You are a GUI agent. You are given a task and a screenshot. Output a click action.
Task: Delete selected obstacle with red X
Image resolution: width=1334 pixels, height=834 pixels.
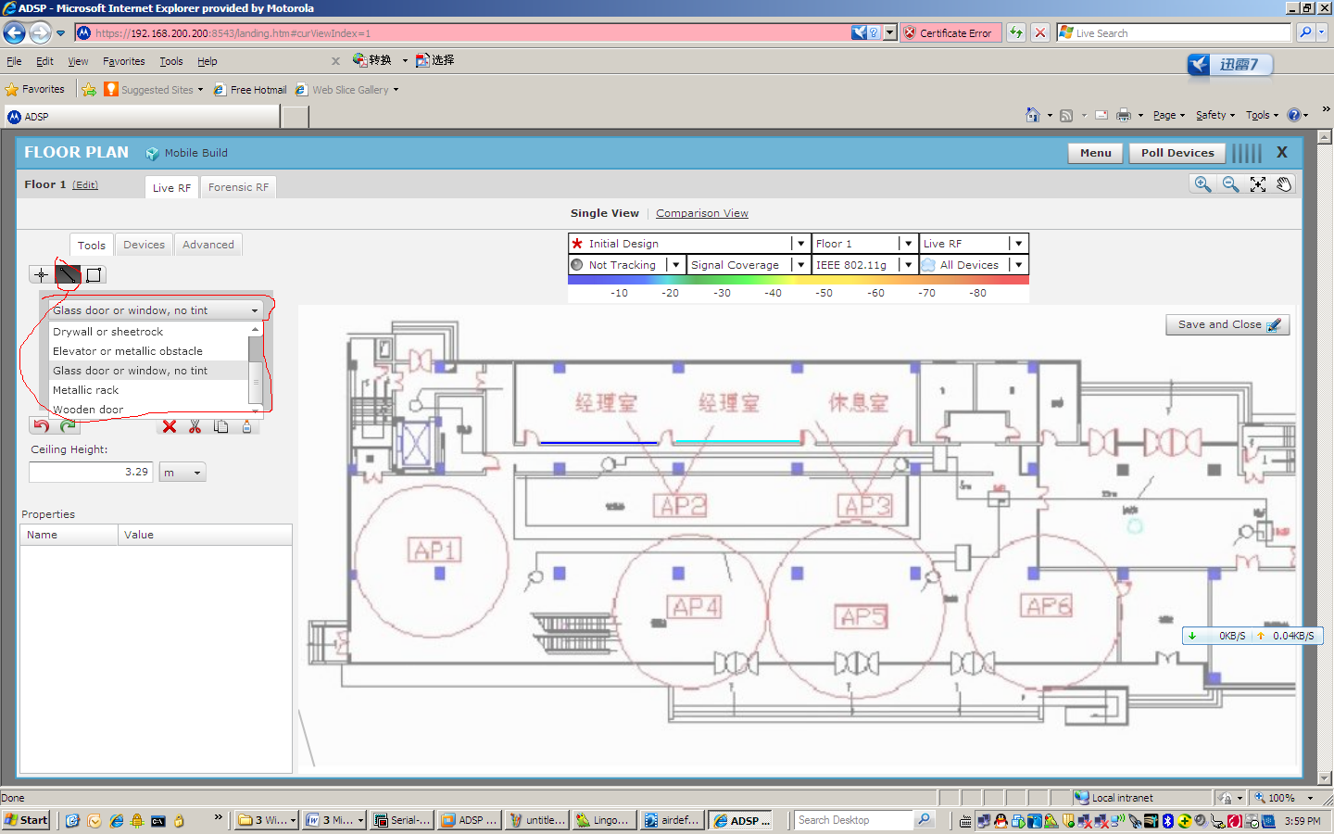170,426
